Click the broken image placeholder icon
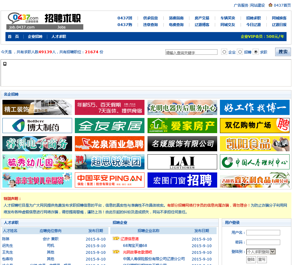 pyautogui.click(x=5, y=64)
